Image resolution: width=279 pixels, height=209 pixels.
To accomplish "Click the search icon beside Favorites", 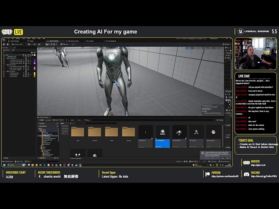I will [x=57, y=123].
